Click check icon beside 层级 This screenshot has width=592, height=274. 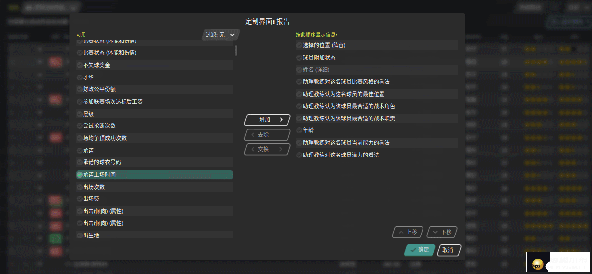(79, 114)
